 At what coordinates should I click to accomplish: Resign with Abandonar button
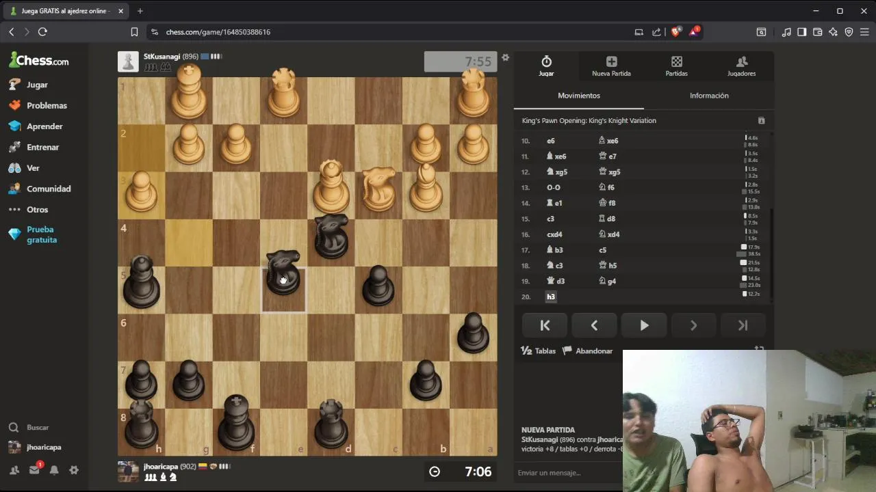(588, 351)
